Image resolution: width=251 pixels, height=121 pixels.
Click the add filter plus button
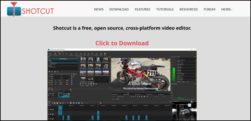[49, 72]
